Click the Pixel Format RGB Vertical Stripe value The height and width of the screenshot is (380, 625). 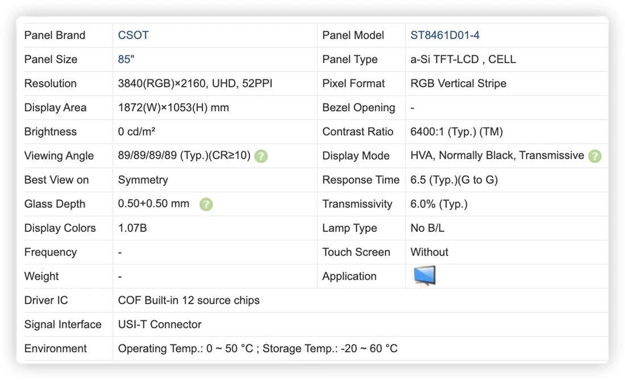point(459,83)
